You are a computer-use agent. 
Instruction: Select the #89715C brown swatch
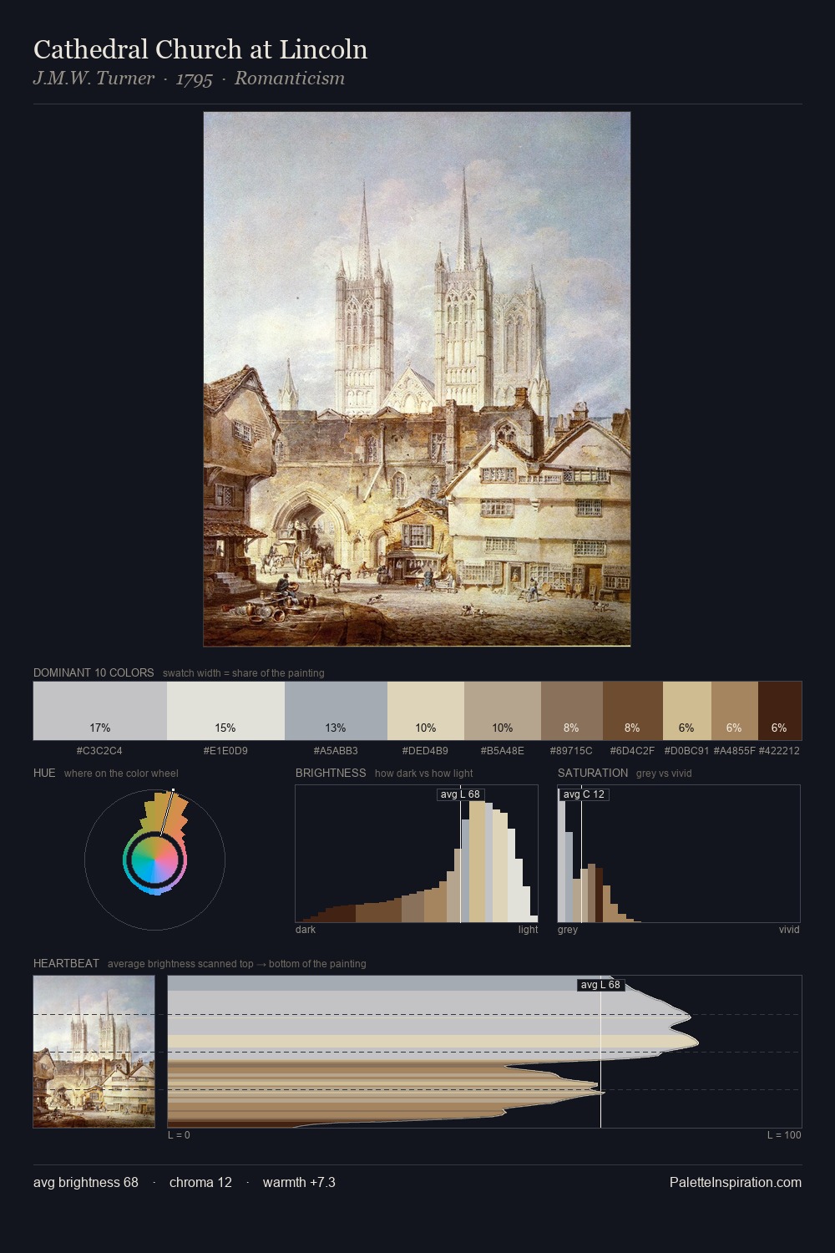point(572,711)
